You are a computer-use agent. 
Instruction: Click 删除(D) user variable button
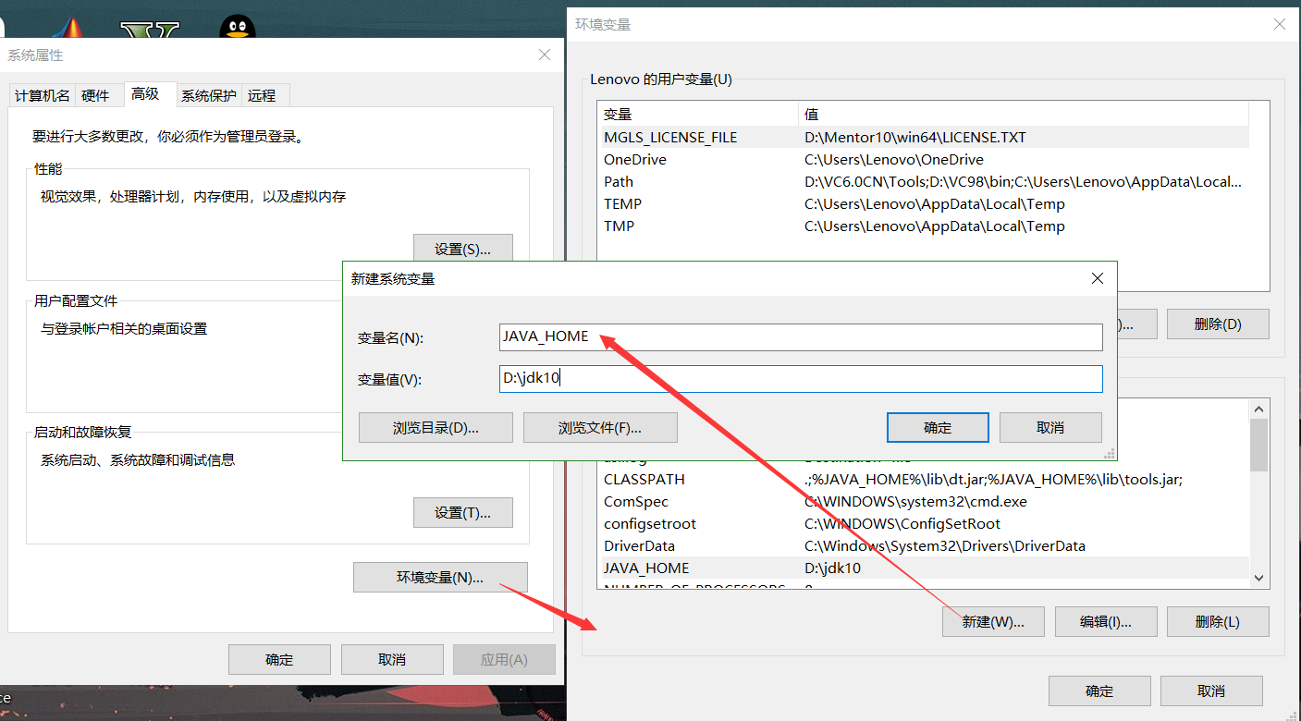[1218, 324]
